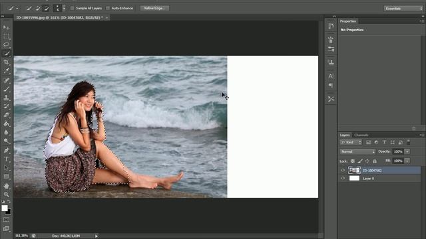Open the status bar info arrow

click(x=96, y=236)
